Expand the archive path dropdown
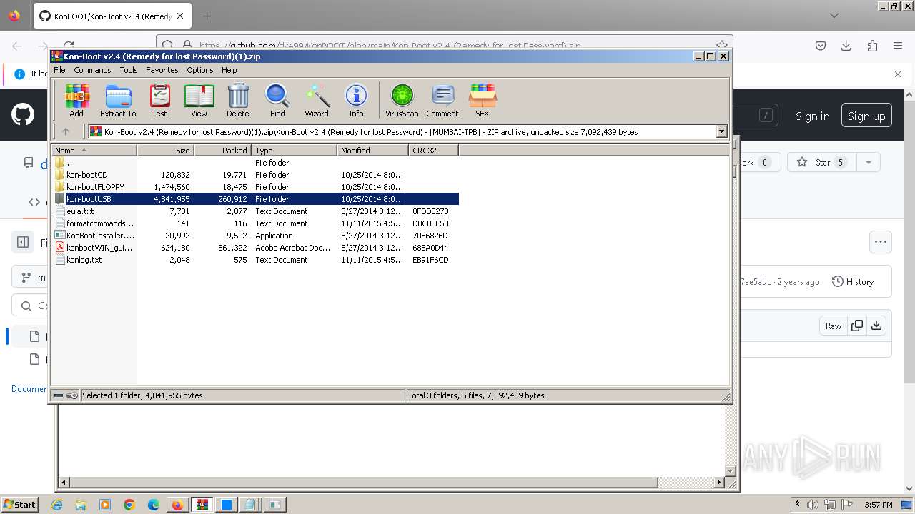This screenshot has width=915, height=514. pyautogui.click(x=721, y=131)
